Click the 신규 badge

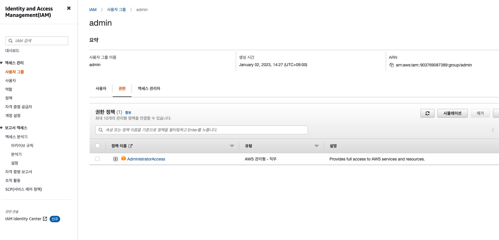(x=55, y=219)
